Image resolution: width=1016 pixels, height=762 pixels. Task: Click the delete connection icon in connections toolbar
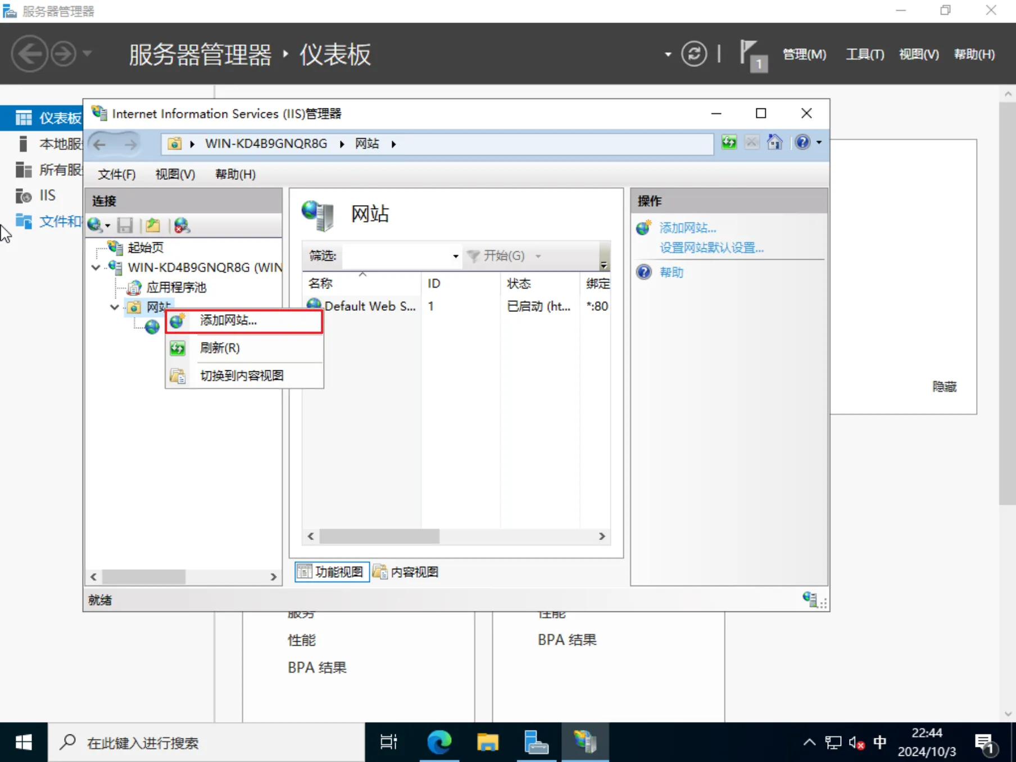click(x=182, y=225)
